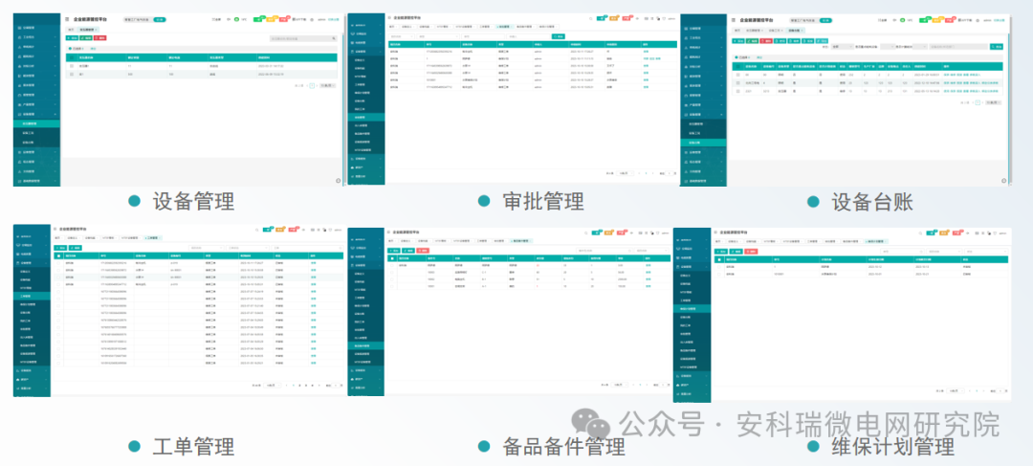Open page-size dropdown in 设备管理 pagination
This screenshot has height=466, width=1033.
click(326, 85)
